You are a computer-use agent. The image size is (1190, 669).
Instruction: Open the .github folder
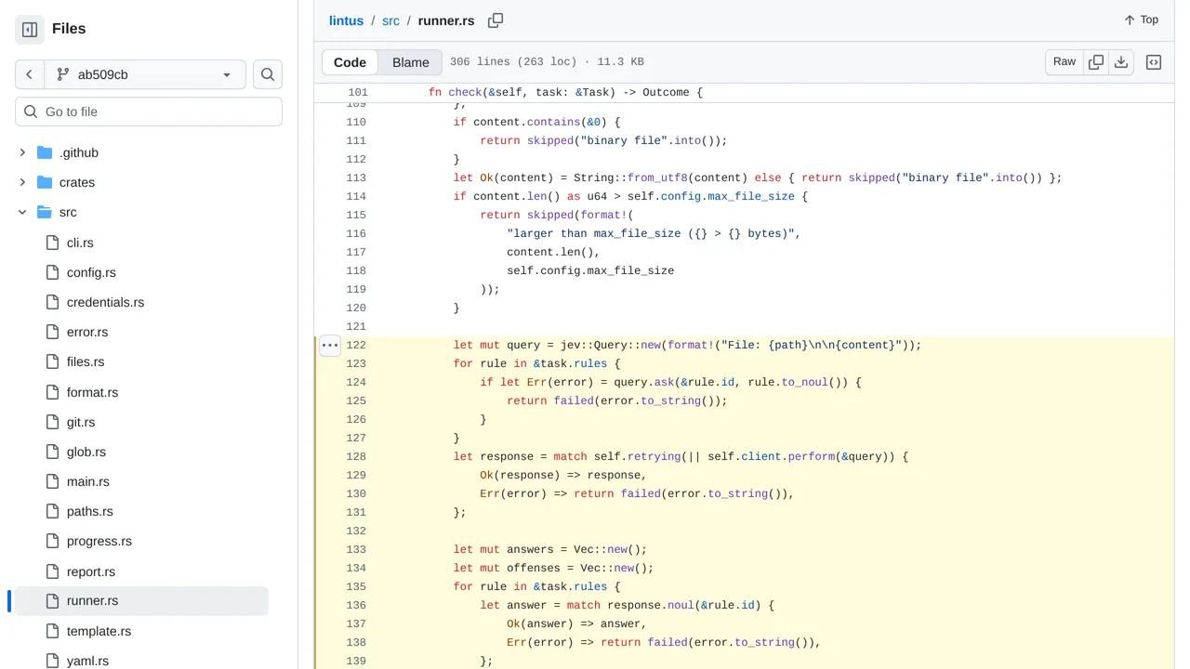(79, 152)
